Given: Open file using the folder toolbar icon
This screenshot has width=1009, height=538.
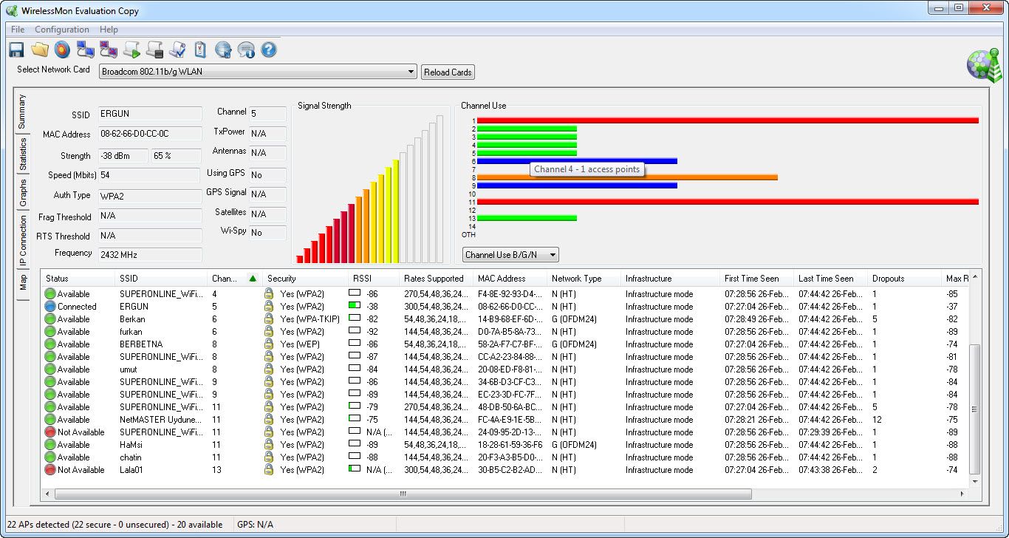Looking at the screenshot, I should (39, 50).
